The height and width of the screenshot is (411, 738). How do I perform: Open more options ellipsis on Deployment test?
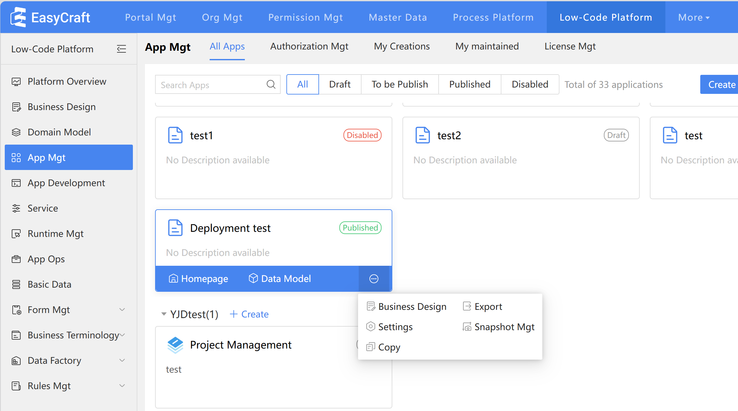point(374,279)
